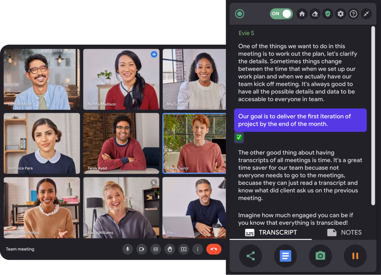This screenshot has height=275, width=381.
Task: Click the question mark help icon
Action: click(353, 14)
